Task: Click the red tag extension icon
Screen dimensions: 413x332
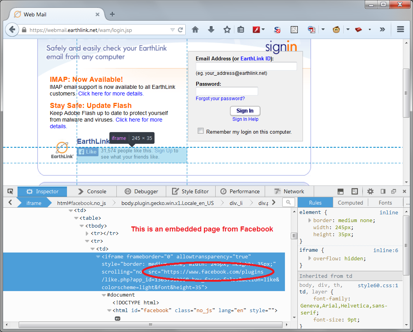Action: (x=359, y=30)
